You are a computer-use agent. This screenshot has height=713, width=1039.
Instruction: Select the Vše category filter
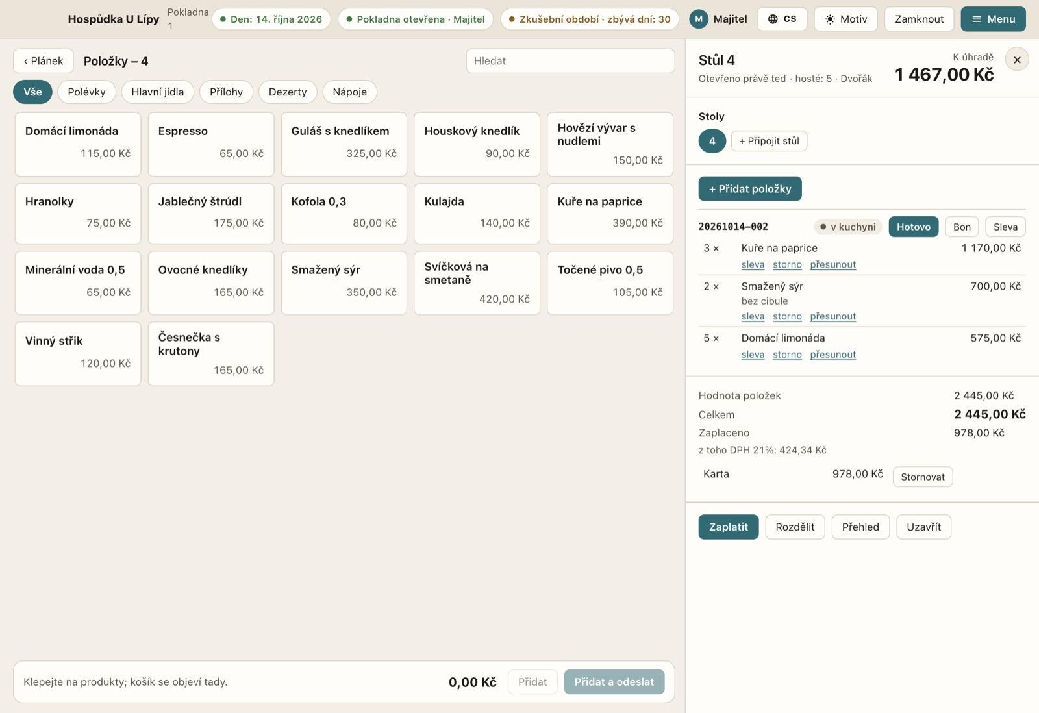tap(32, 92)
